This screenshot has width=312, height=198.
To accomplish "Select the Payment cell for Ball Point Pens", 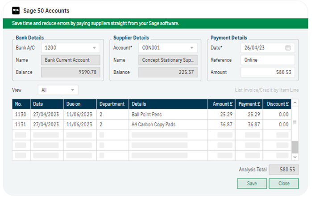I will coord(249,114).
